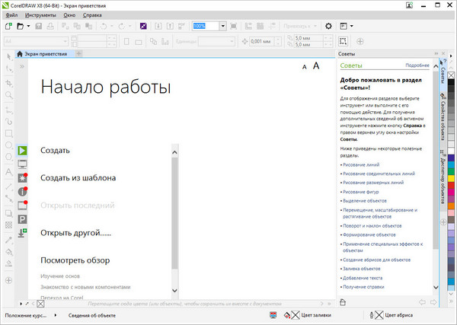The width and height of the screenshot is (457, 325).
Task: Expand the Open file dropdown arrow in toolbar
Action: [30, 25]
